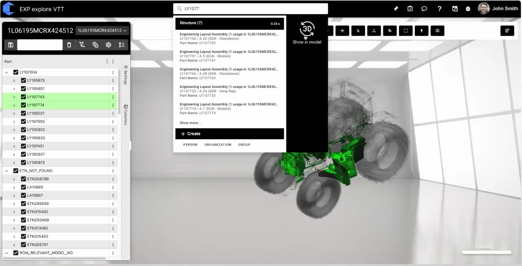Image resolution: width=522 pixels, height=266 pixels.
Task: Switch to the ORGANIZATION search tab
Action: point(218,145)
